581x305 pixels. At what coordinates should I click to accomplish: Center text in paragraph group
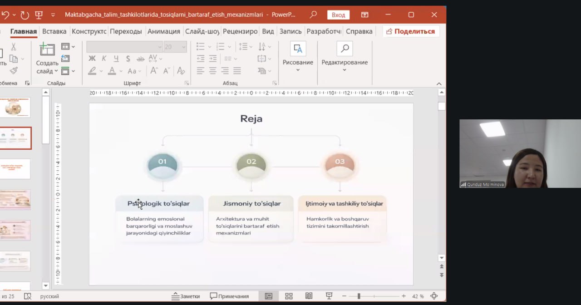pyautogui.click(x=212, y=71)
